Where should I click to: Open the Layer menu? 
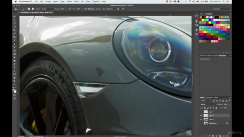[55, 2]
